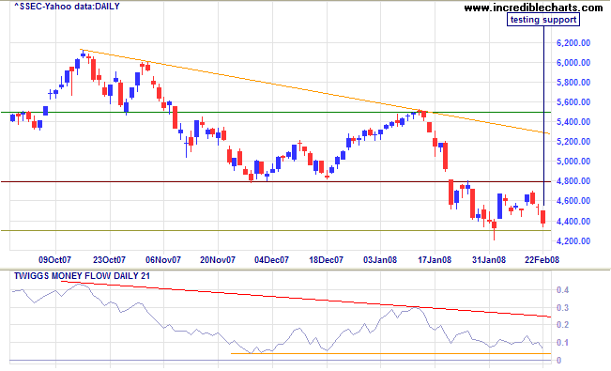
Task: Select the 4,800.00 price axis label
Action: [x=573, y=181]
